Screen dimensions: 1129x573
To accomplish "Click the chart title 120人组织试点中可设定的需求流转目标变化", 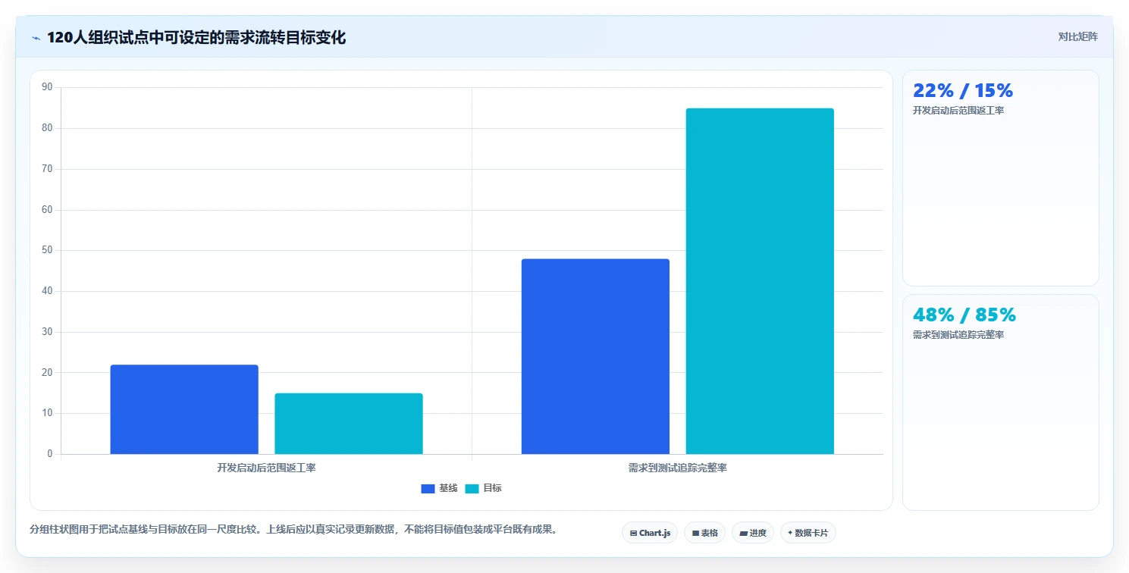I will (x=196, y=38).
